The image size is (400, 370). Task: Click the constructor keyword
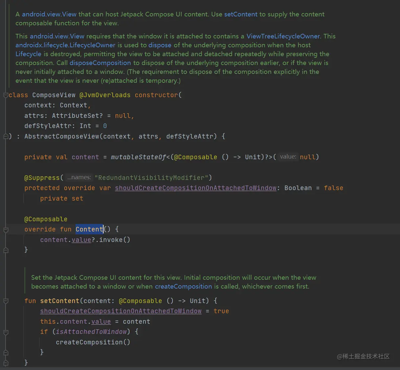[156, 95]
